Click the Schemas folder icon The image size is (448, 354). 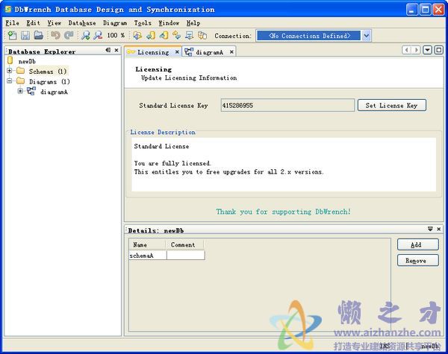point(21,71)
